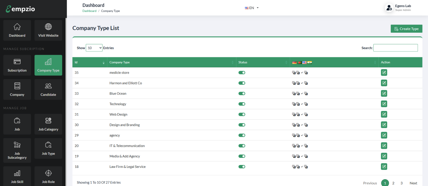Open the Visit Website globe tile
Viewport: 428px width, 186px height.
[48, 30]
